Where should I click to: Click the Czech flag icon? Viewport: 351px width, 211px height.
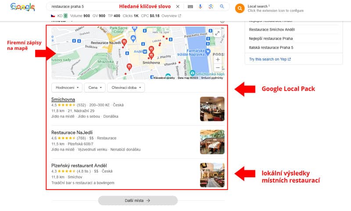[x=53, y=16]
